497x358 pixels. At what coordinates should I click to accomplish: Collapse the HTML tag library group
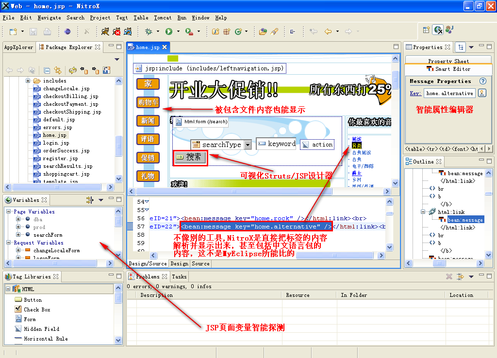click(x=8, y=289)
